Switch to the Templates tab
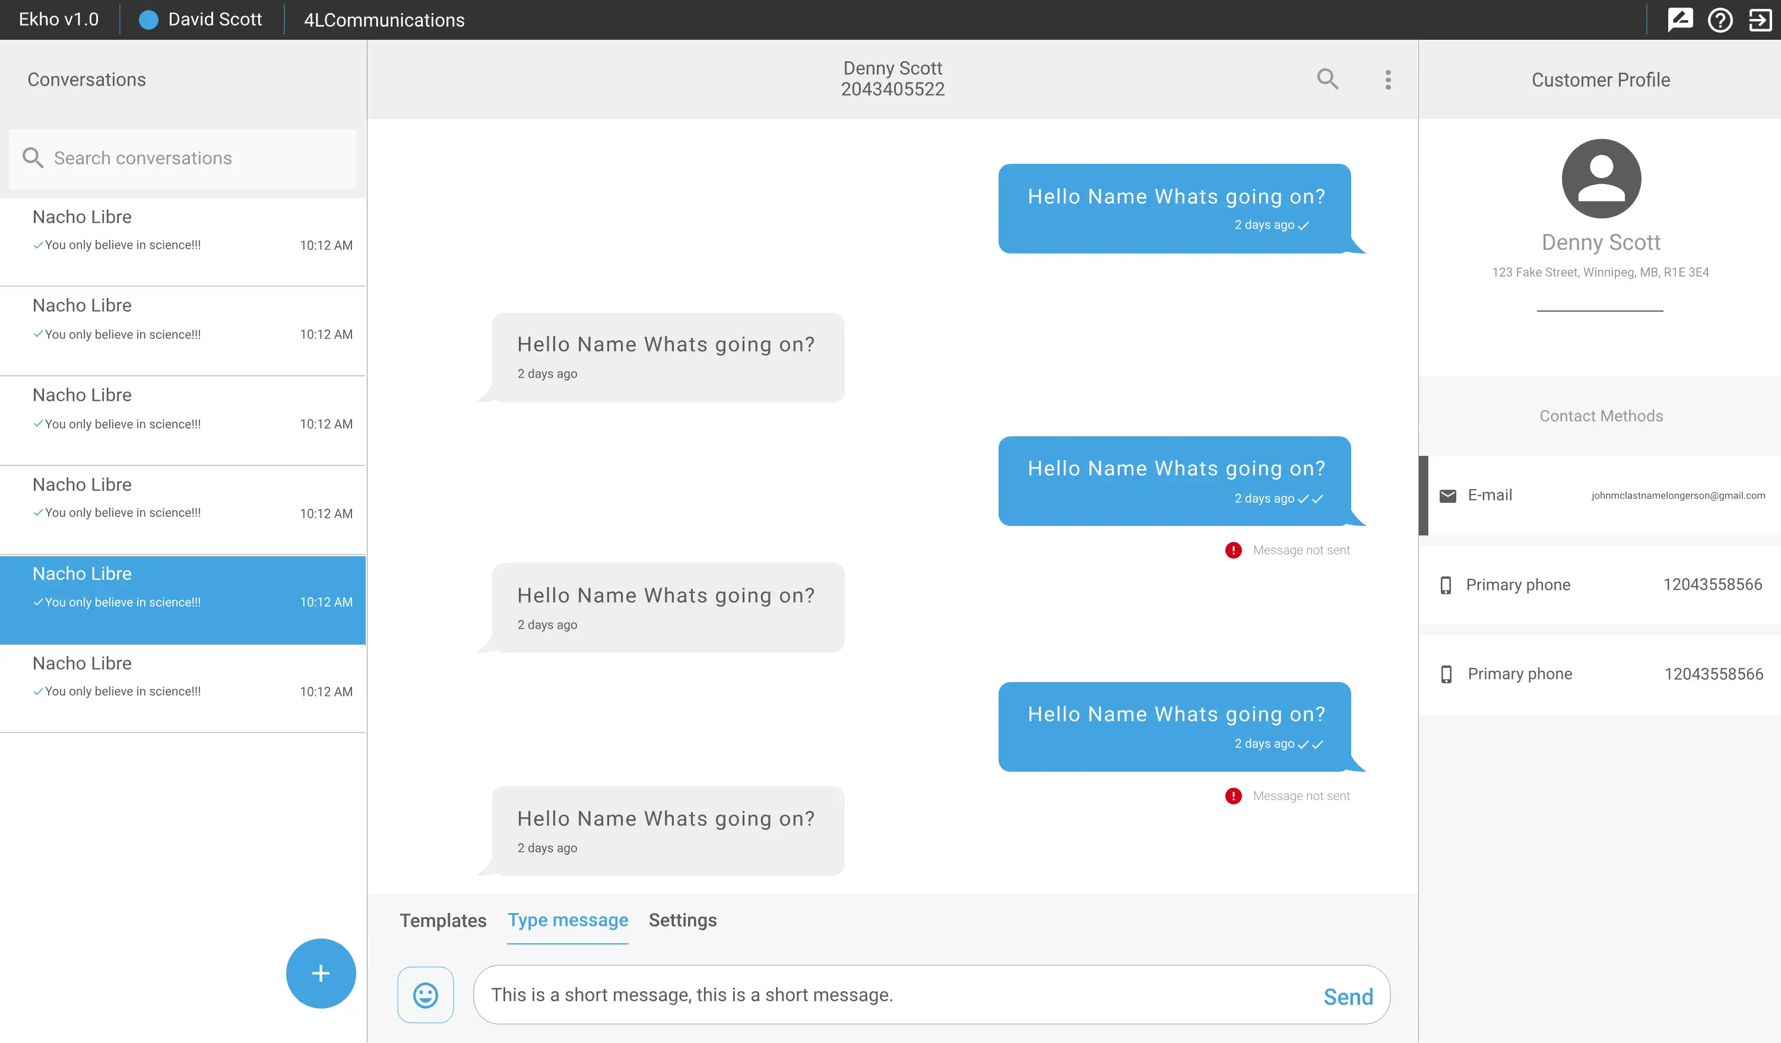Screen dimensions: 1781x1043 pyautogui.click(x=443, y=920)
